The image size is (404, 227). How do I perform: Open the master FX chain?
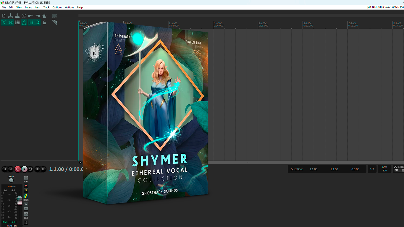26,205
